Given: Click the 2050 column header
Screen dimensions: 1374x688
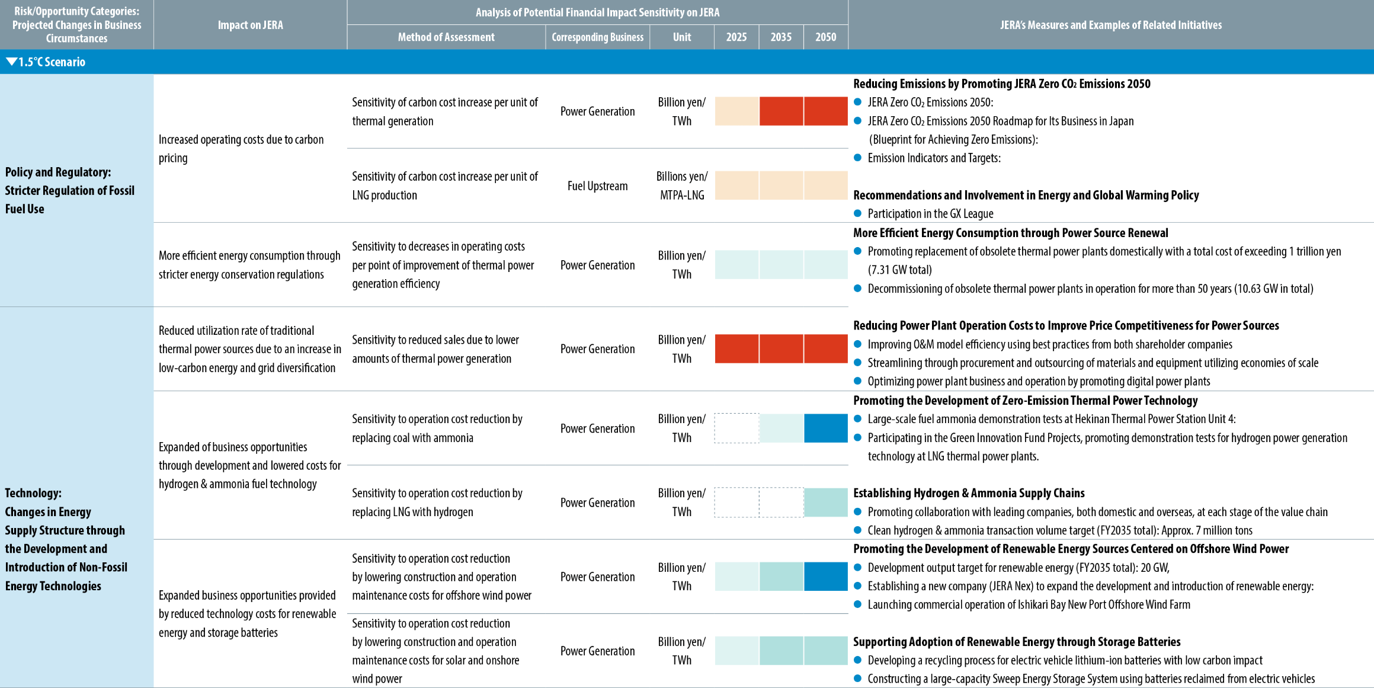Looking at the screenshot, I should tap(826, 37).
